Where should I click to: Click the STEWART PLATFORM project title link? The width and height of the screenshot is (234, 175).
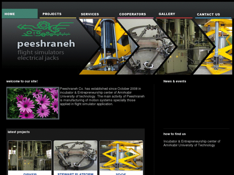pos(75,174)
